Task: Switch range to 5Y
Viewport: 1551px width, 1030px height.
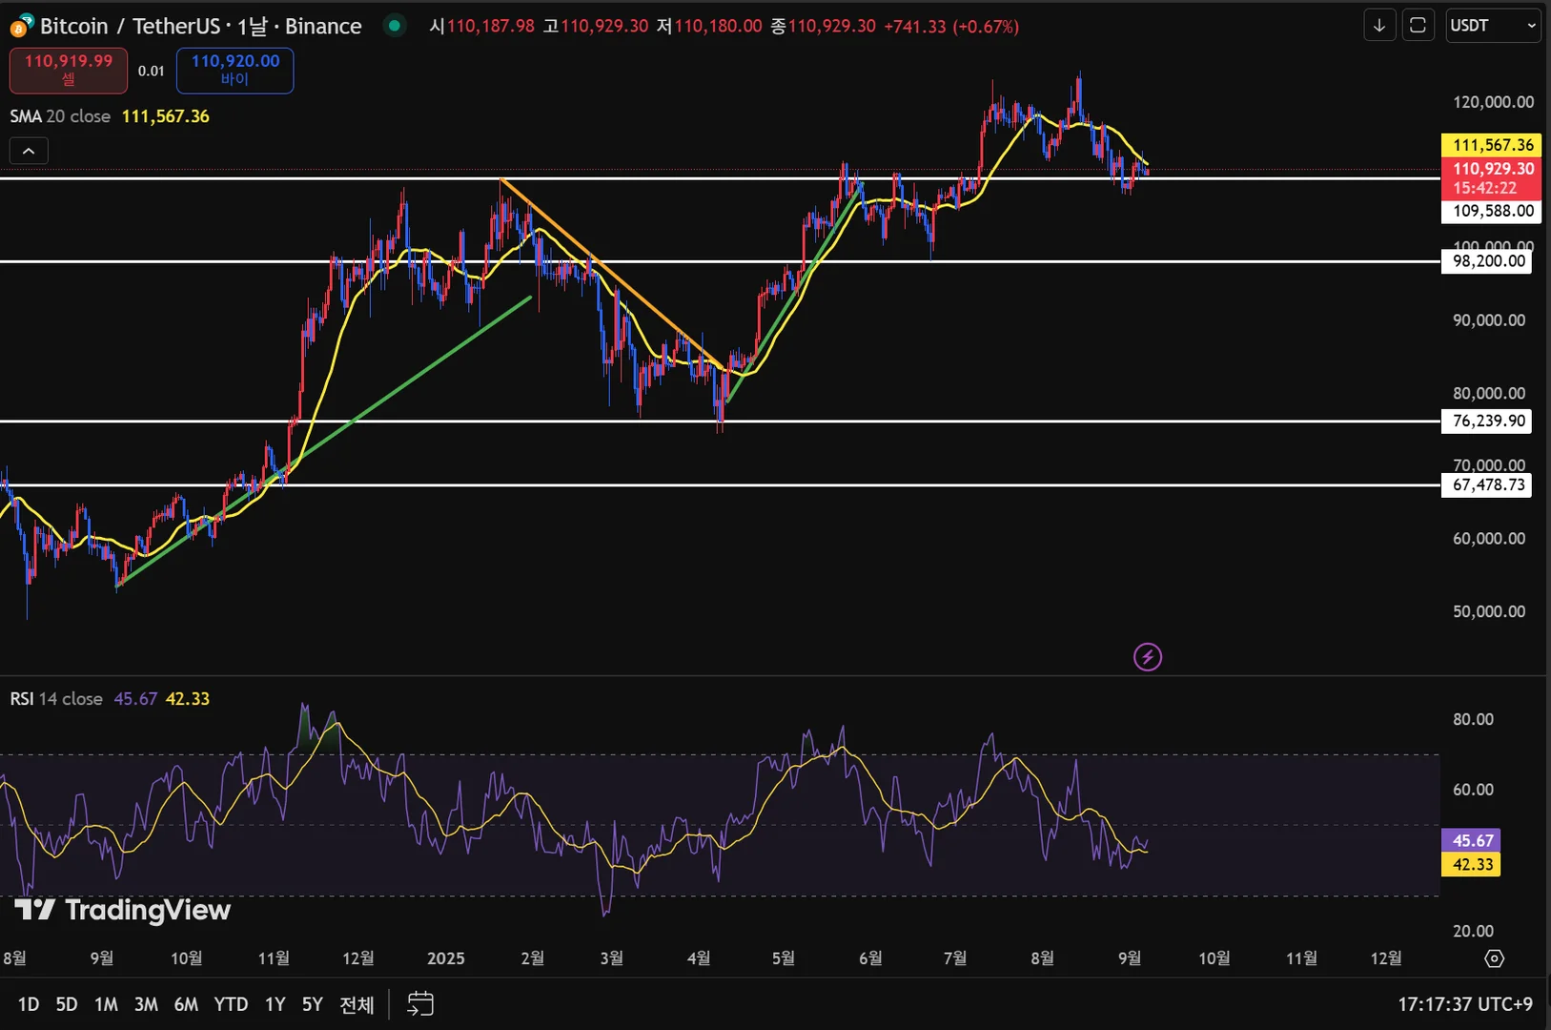Action: pyautogui.click(x=312, y=1004)
